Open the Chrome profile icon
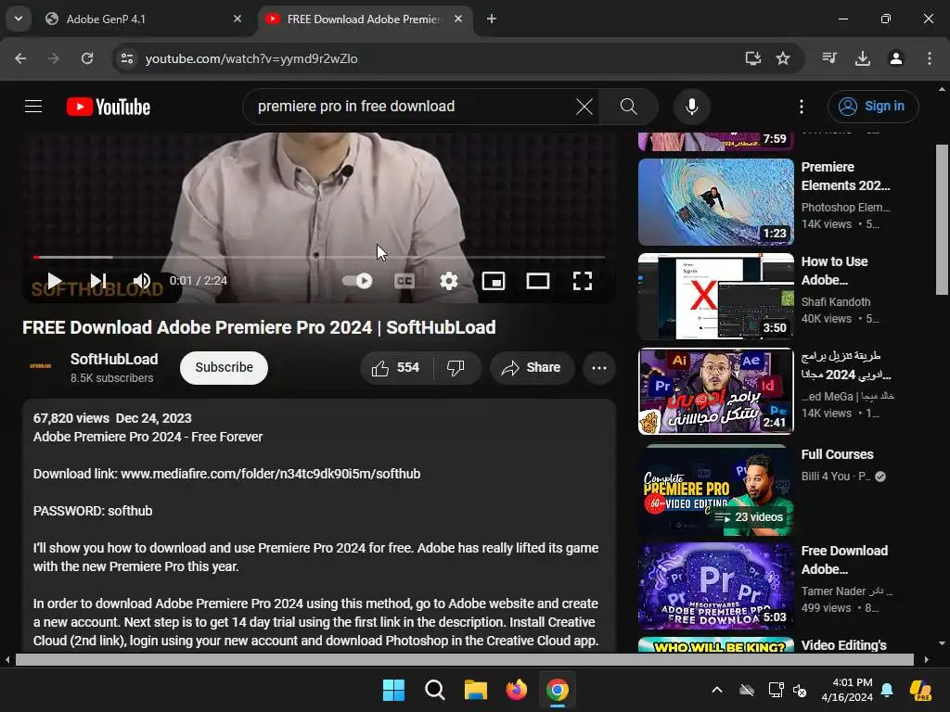 (x=895, y=58)
